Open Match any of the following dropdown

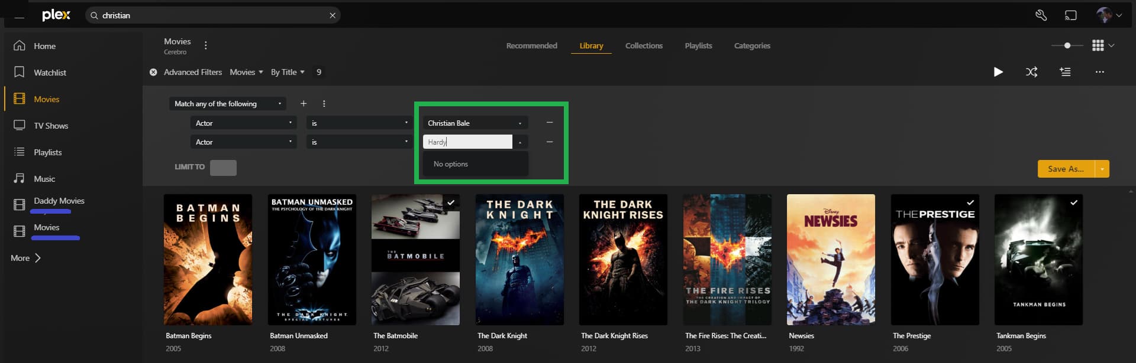click(227, 104)
